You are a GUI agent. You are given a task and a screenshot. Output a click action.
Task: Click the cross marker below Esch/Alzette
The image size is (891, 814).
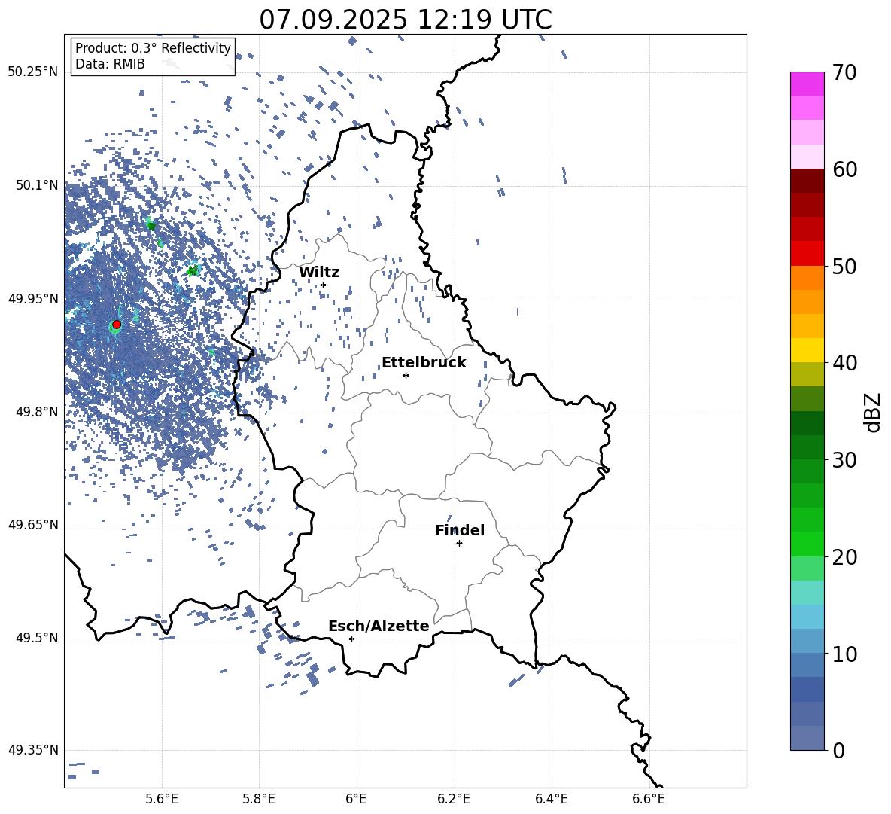[351, 639]
